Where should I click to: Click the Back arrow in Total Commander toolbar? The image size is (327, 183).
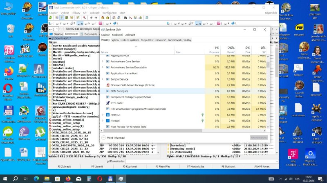pyautogui.click(x=91, y=18)
